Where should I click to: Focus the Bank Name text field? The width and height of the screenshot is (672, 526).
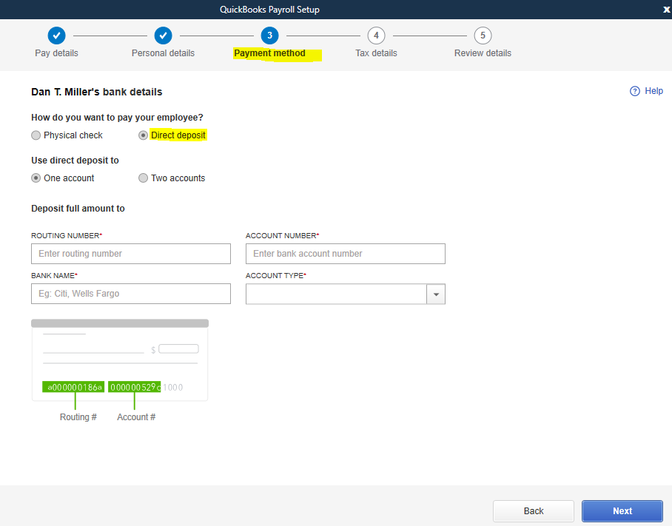coord(131,294)
